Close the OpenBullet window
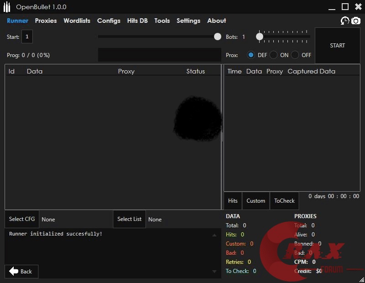Screen dimensions: 365x283 coord(358,6)
